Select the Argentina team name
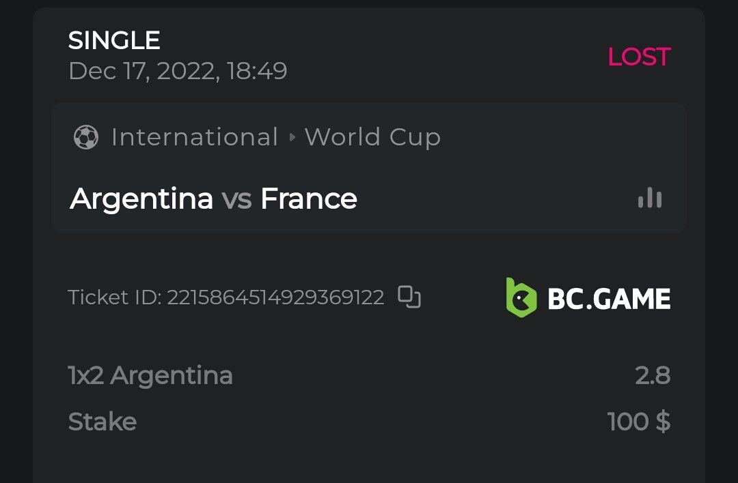 [141, 199]
